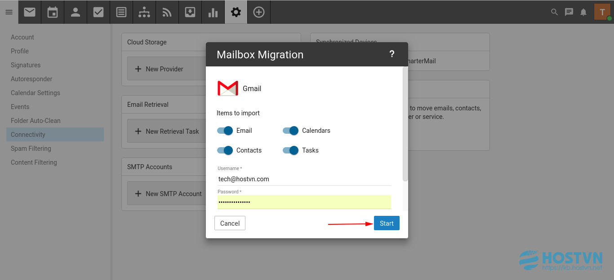Click the Email Retrieval card heading
614x280 pixels.
148,105
